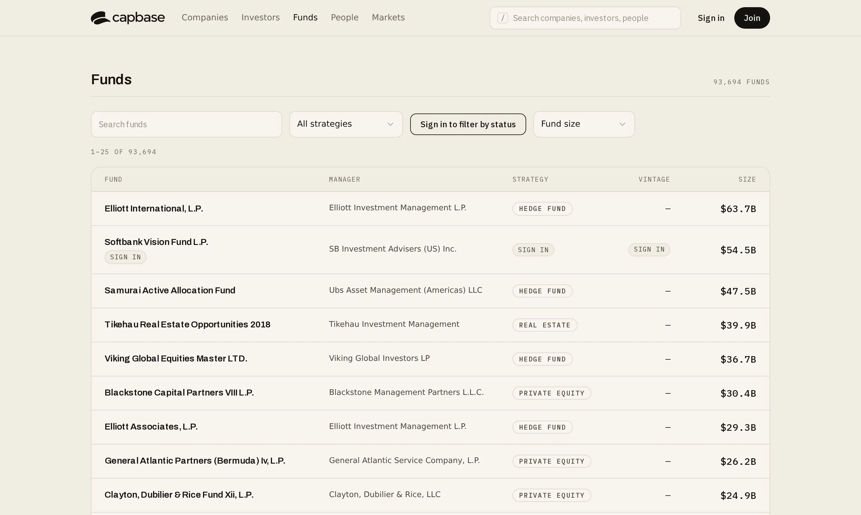Click manager Tikehau Investment Management

[394, 324]
